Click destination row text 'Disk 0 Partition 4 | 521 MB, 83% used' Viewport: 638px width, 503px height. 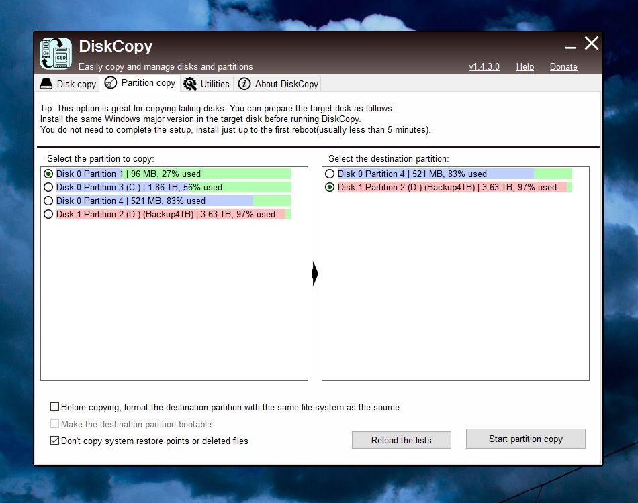click(x=412, y=174)
